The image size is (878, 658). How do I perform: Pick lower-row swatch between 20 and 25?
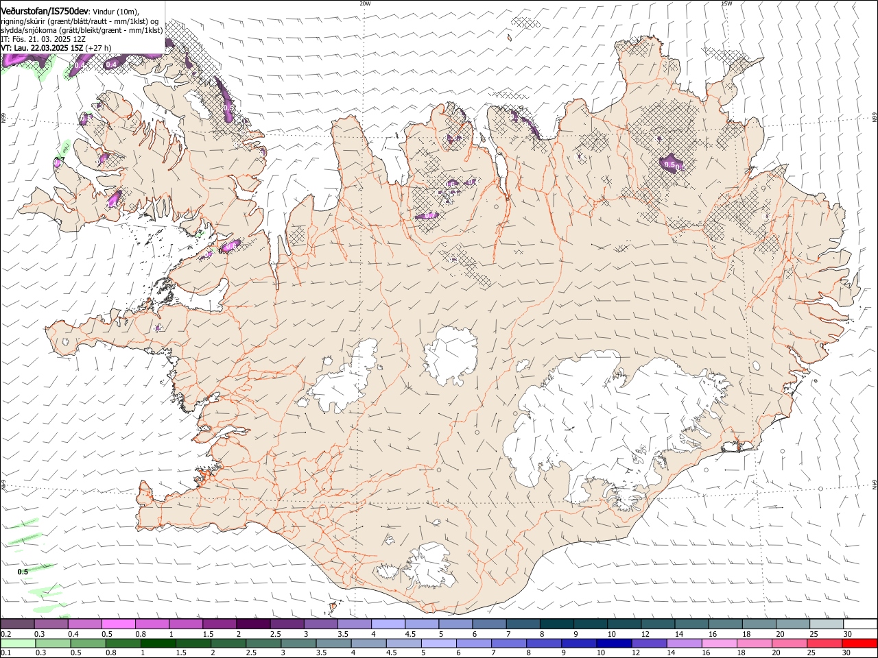coord(790,643)
